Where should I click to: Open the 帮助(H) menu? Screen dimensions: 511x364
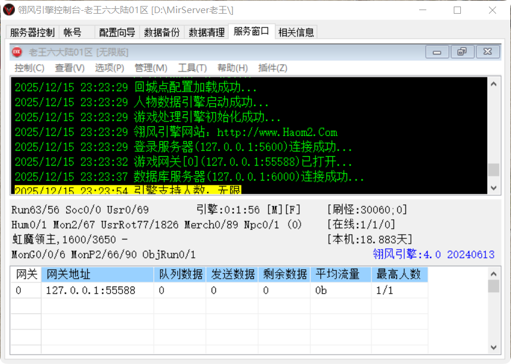coord(231,67)
